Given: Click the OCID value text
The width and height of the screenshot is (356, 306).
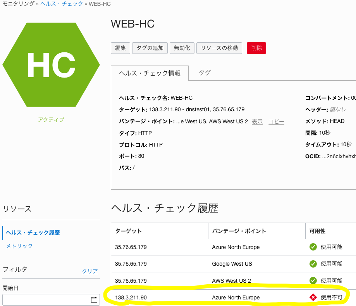Looking at the screenshot, I should (339, 156).
